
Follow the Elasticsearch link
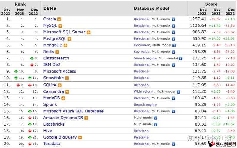[56, 58]
